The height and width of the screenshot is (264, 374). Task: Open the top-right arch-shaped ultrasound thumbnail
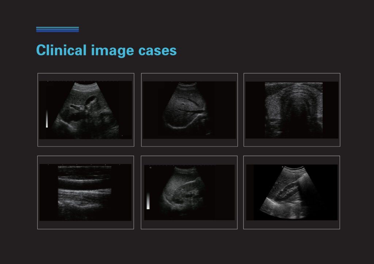(x=292, y=110)
